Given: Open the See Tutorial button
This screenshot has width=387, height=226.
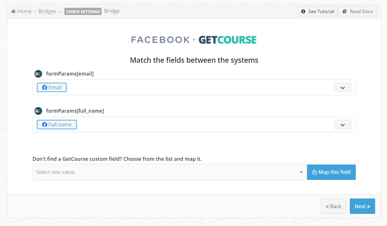Looking at the screenshot, I should click(318, 12).
